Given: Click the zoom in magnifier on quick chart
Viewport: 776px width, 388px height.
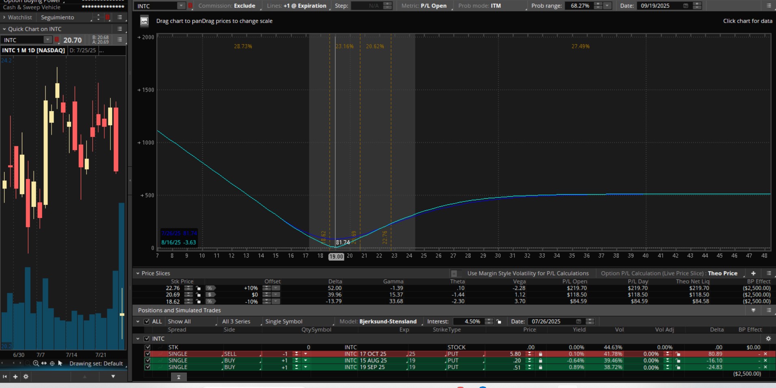Looking at the screenshot, I should (36, 364).
